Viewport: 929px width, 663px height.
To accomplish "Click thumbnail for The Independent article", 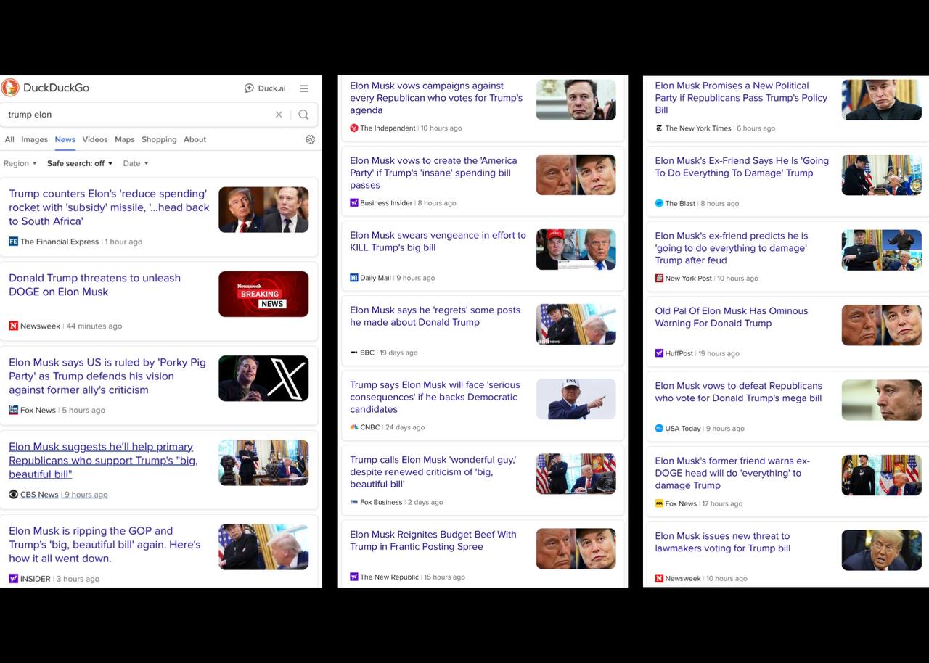I will [x=576, y=100].
